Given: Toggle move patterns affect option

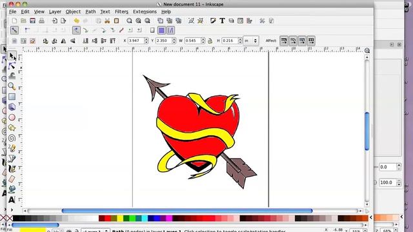Looking at the screenshot, I should [311, 41].
